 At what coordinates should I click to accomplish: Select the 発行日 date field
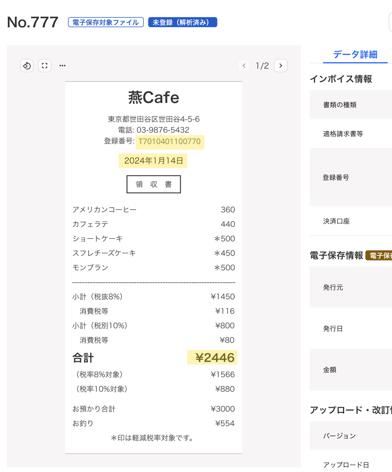click(333, 329)
